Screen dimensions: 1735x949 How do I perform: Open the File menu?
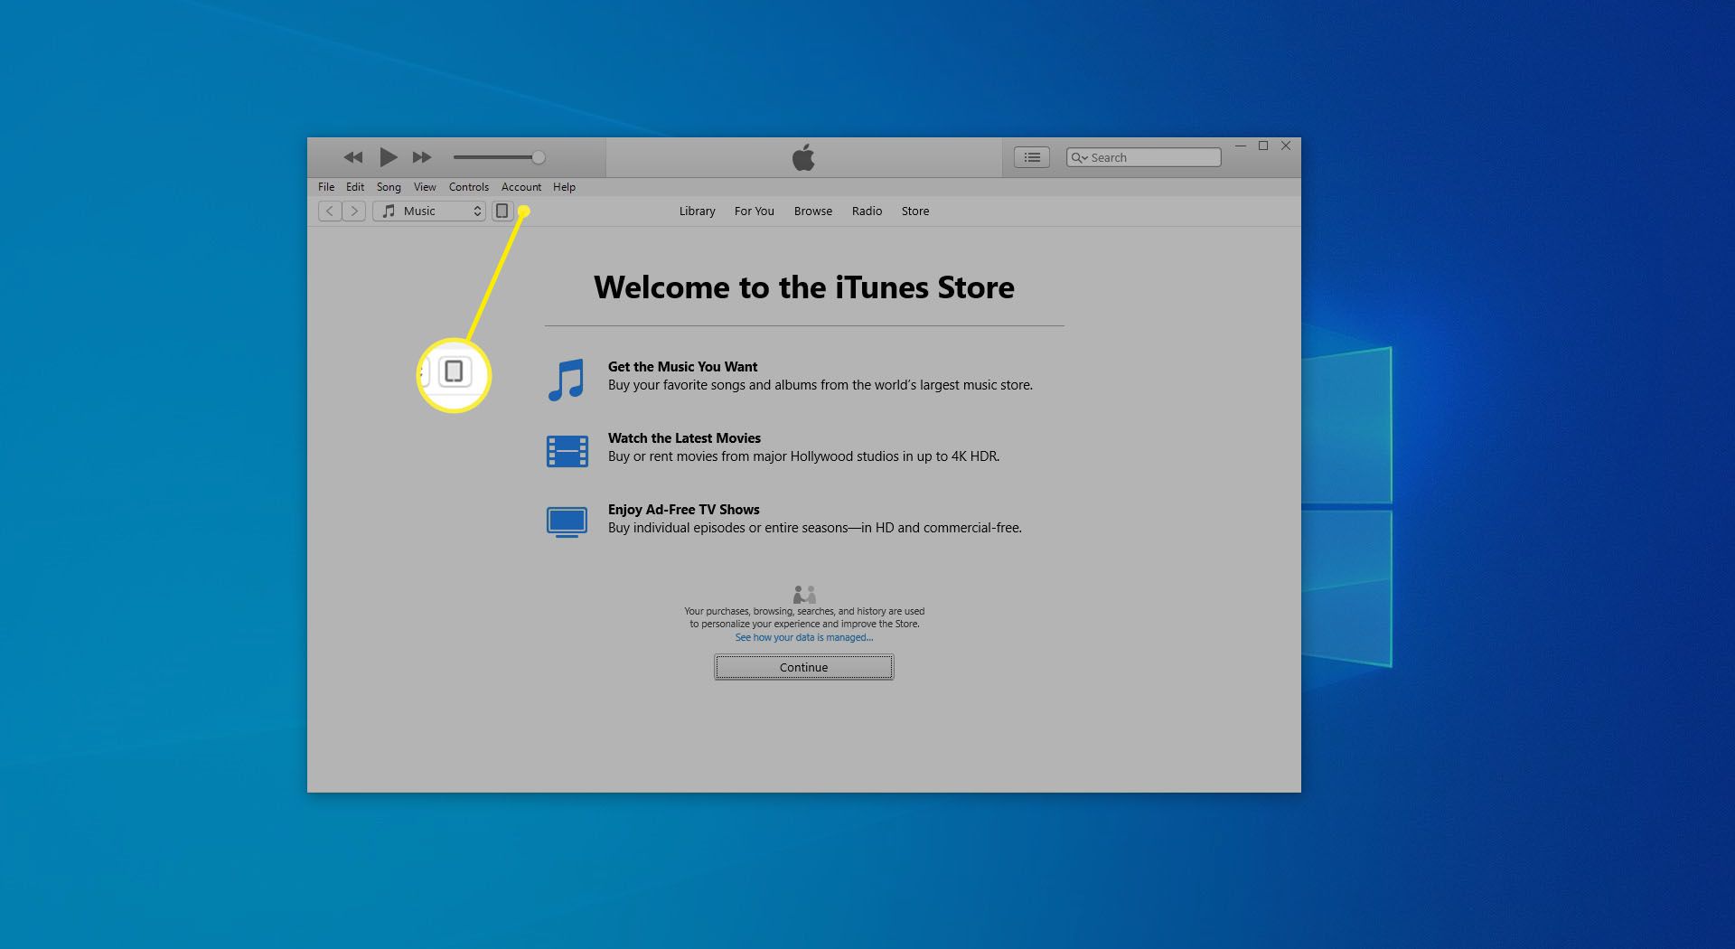(326, 187)
